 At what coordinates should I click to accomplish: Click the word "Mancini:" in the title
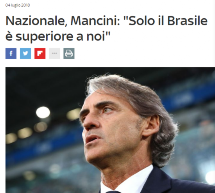95,21
